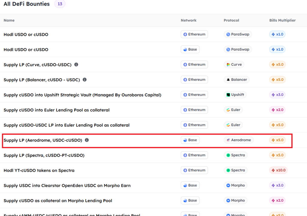Select Ethereum badge in the Curve LP row
The width and height of the screenshot is (307, 216).
pos(194,64)
